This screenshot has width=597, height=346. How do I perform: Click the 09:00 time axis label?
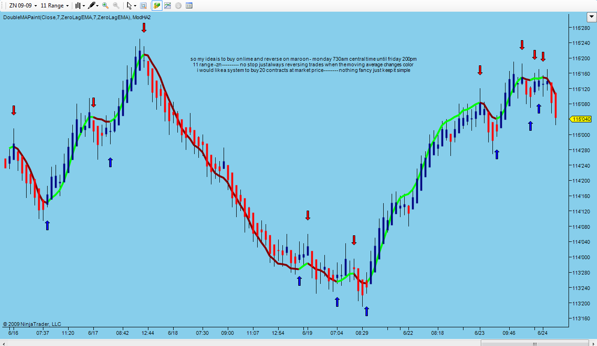(227, 333)
